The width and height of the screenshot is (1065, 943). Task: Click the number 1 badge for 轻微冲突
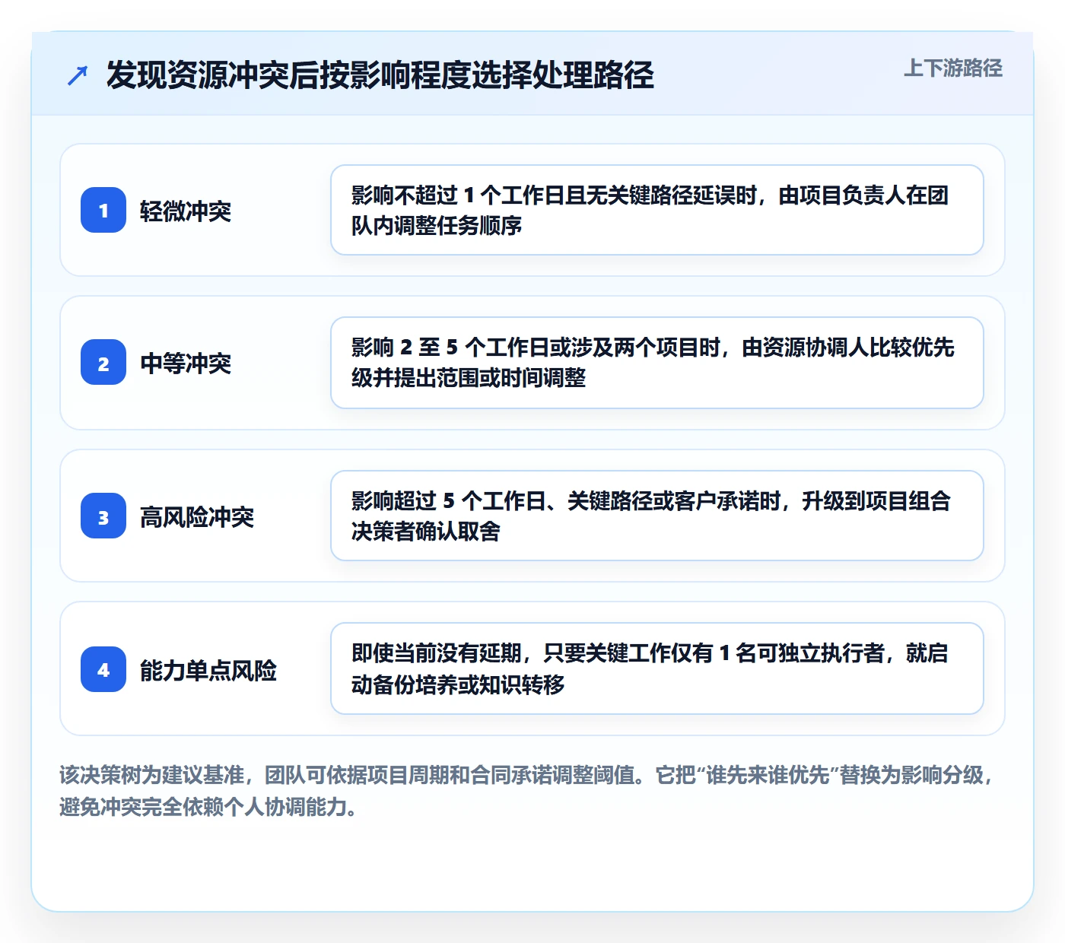[x=103, y=210]
